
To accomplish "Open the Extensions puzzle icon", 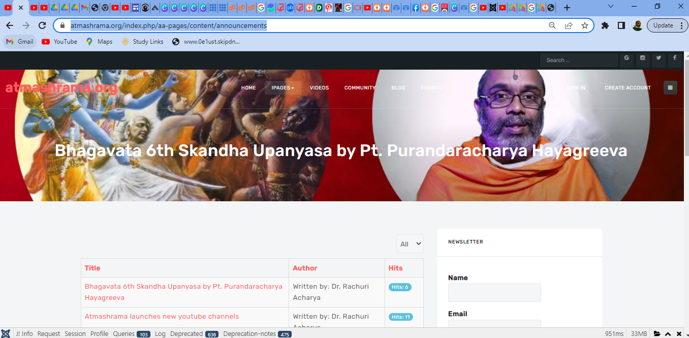I will click(605, 25).
